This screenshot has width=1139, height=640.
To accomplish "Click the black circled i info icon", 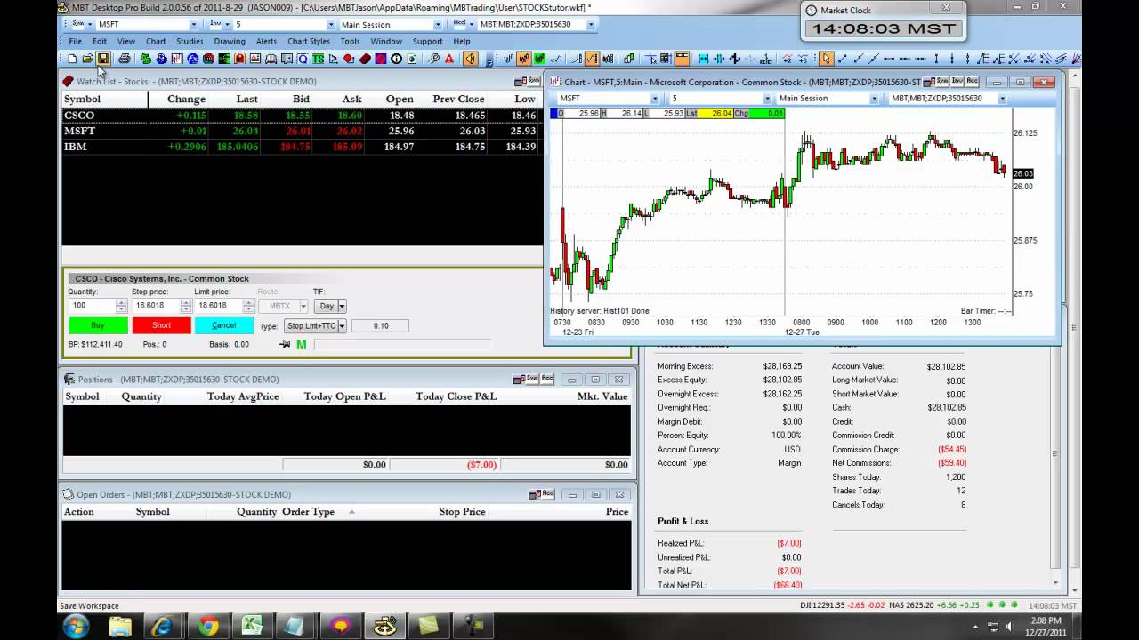I will tap(396, 59).
